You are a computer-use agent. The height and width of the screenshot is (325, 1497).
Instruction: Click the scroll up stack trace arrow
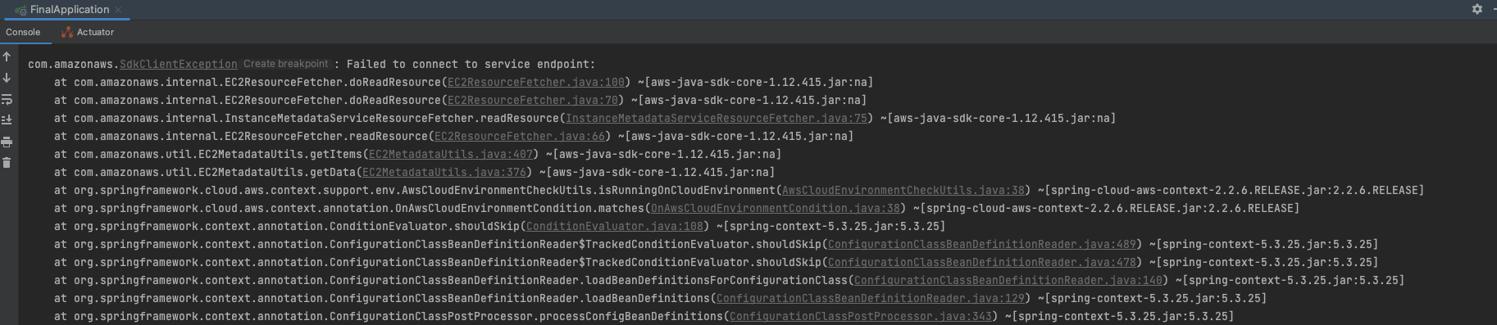pyautogui.click(x=7, y=56)
